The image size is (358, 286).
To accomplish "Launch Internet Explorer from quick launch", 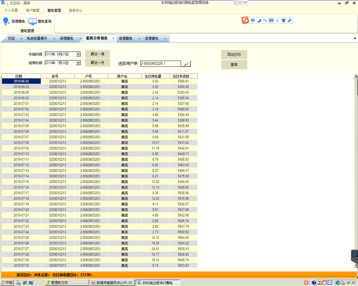I will tap(25, 283).
